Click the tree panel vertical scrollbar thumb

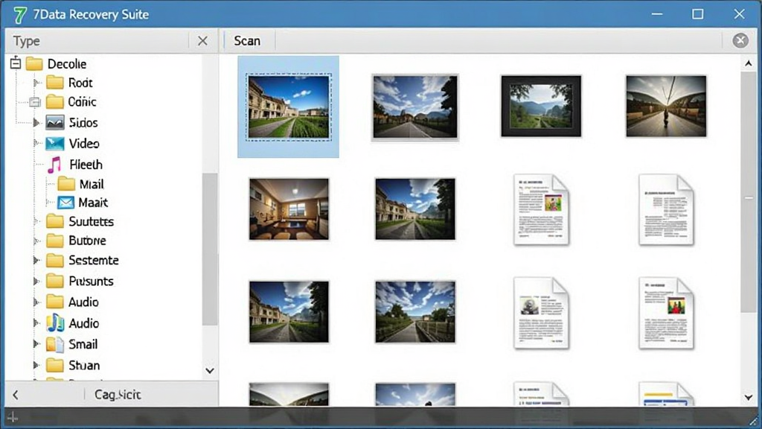tap(209, 249)
